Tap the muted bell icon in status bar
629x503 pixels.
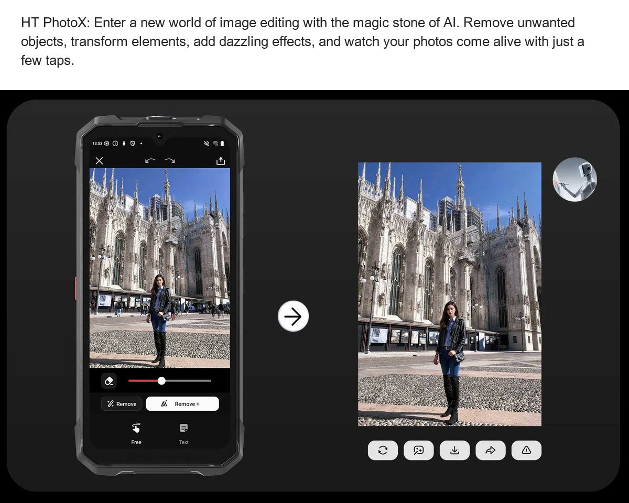coord(207,143)
